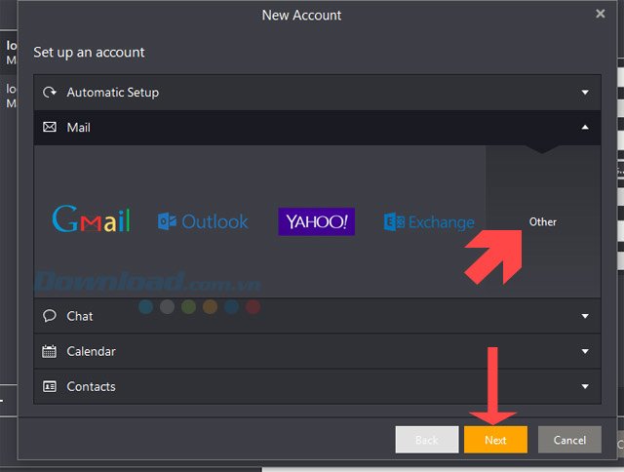Expand the Contacts section arrow
Viewport: 624px width, 472px height.
[x=585, y=386]
